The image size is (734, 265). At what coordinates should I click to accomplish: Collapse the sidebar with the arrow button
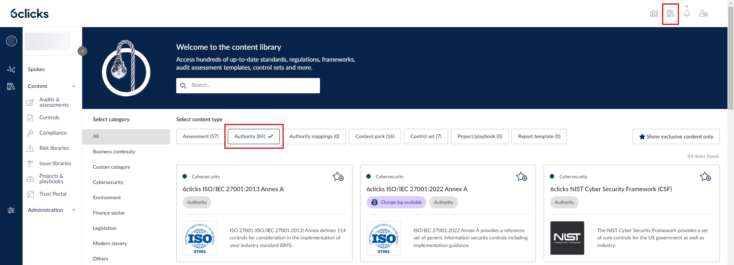point(82,51)
